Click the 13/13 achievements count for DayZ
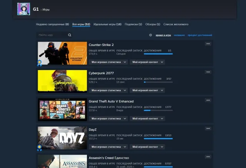 168,135
